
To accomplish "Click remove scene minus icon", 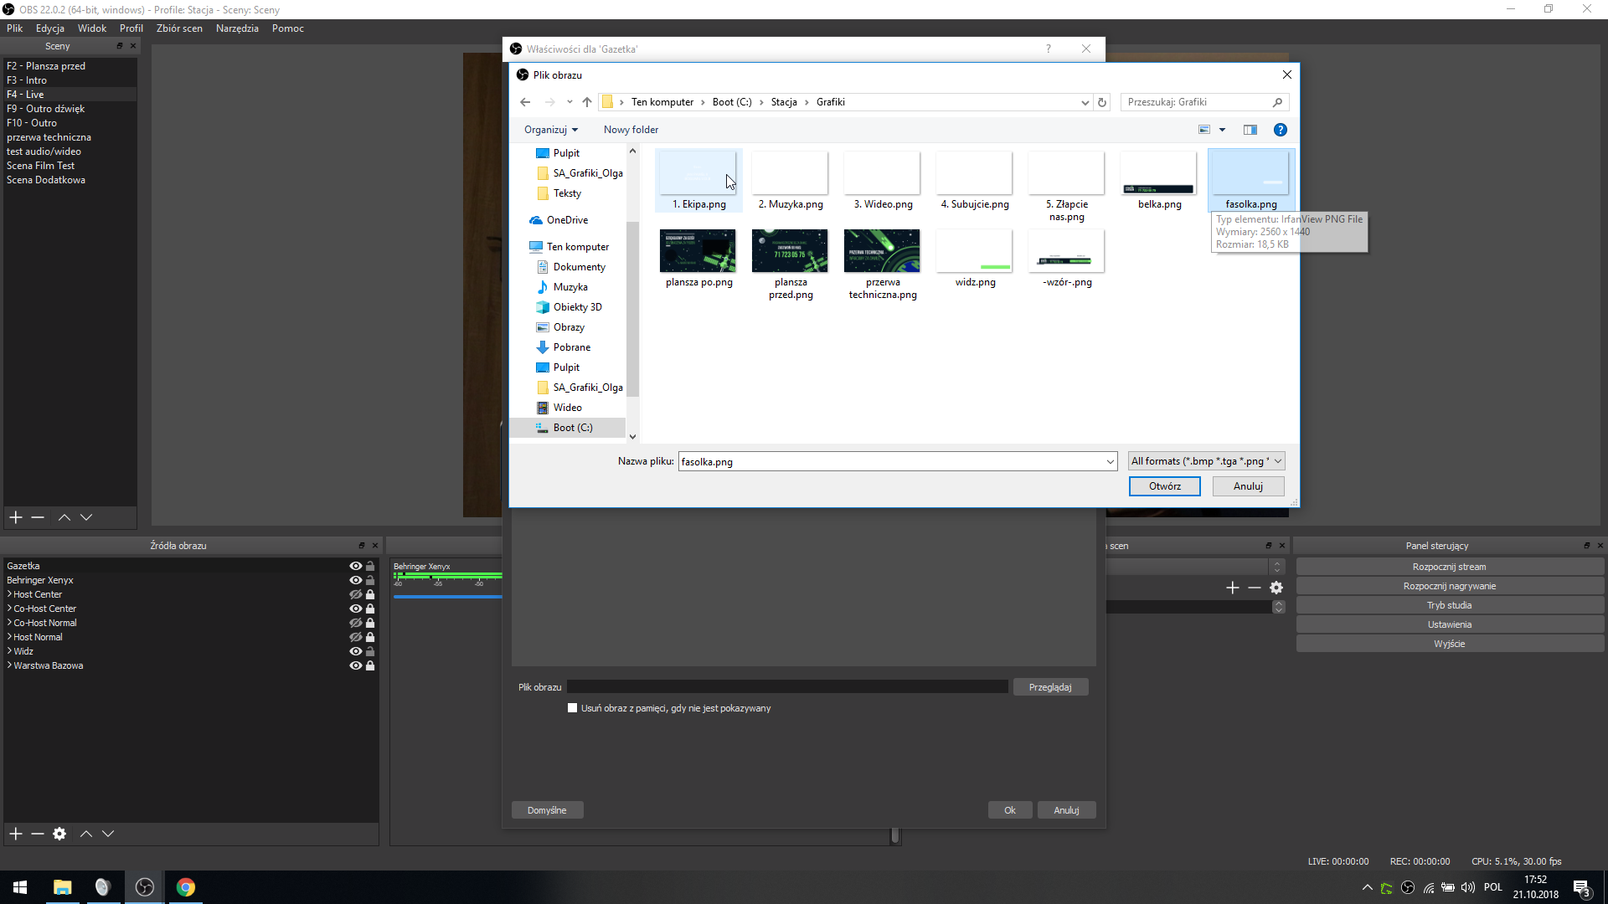I will click(38, 517).
